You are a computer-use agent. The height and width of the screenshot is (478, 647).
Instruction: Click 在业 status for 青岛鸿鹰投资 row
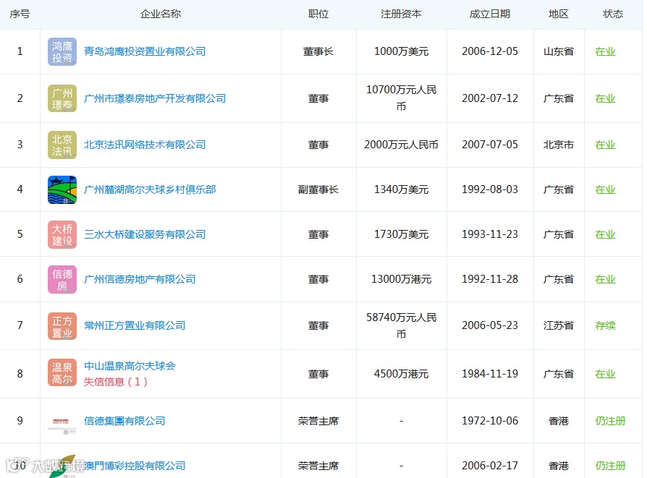tap(605, 51)
